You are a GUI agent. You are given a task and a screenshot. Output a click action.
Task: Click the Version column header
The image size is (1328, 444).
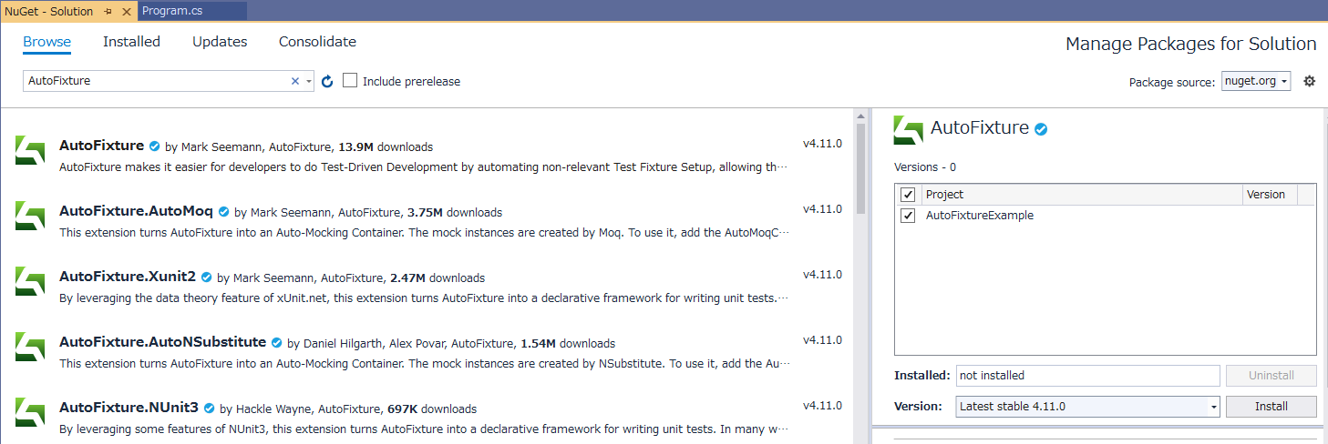click(x=1270, y=195)
